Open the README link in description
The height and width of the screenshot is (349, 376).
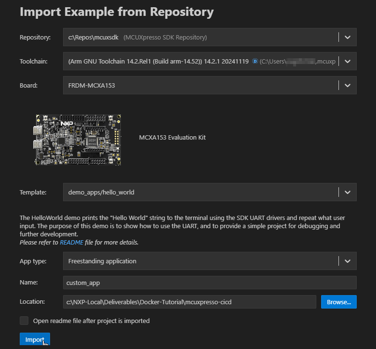click(71, 242)
